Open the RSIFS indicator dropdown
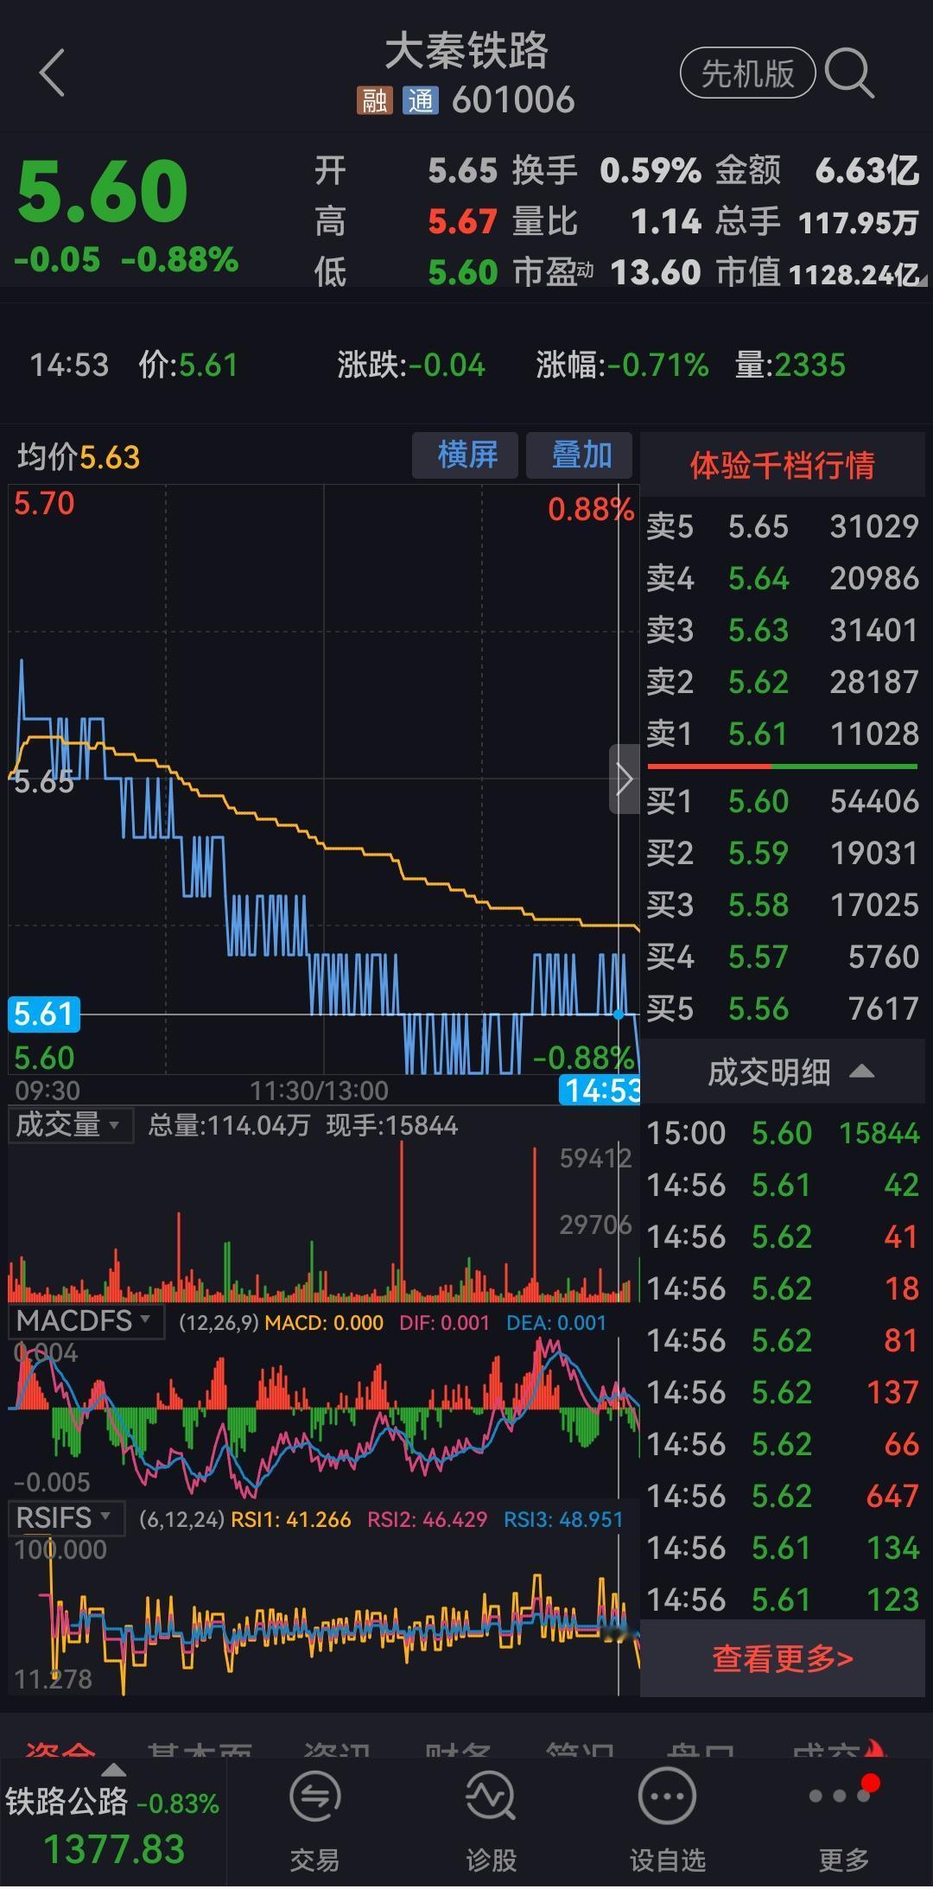The width and height of the screenshot is (933, 1889). 67,1518
